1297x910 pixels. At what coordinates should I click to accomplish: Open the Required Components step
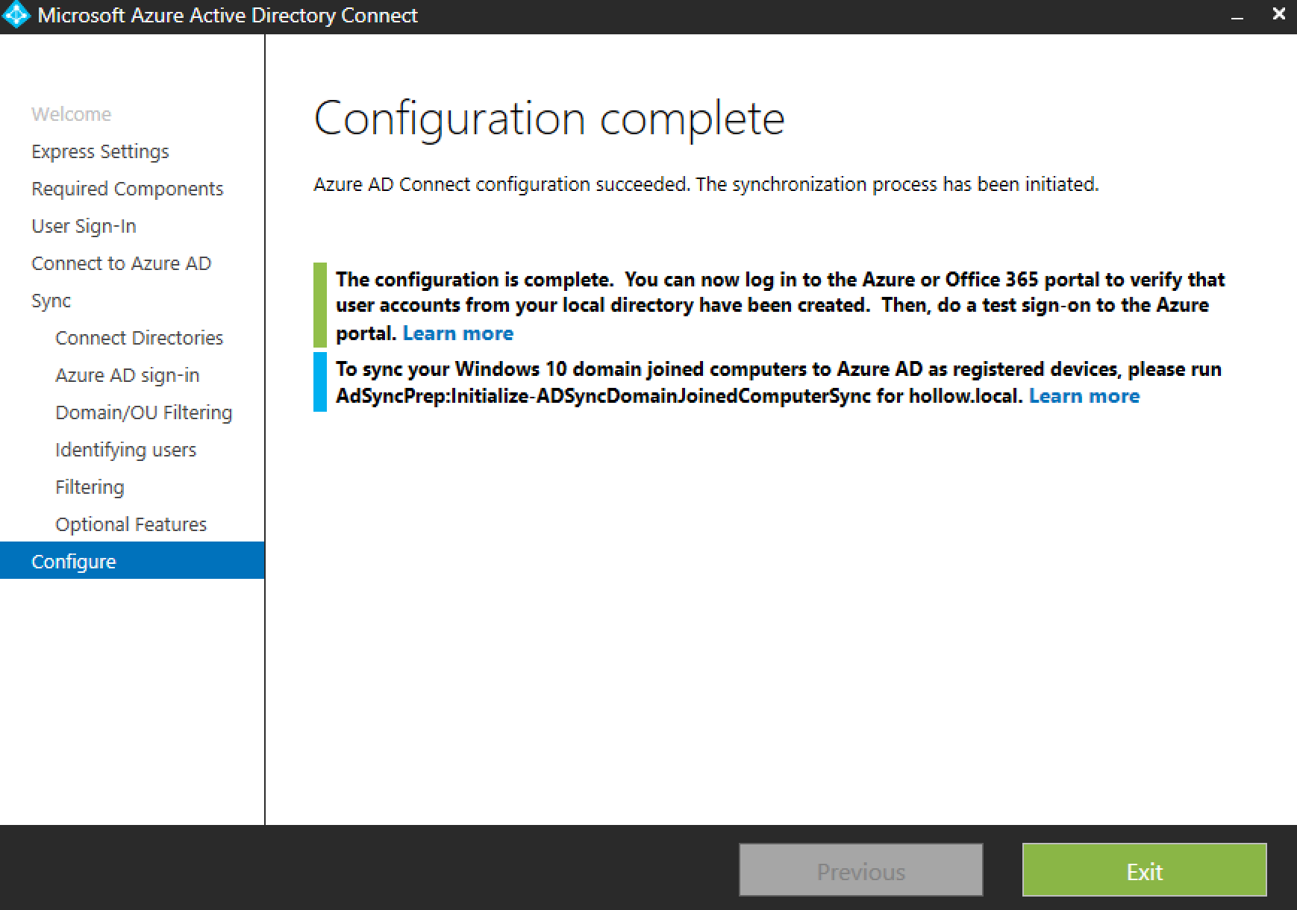click(127, 189)
